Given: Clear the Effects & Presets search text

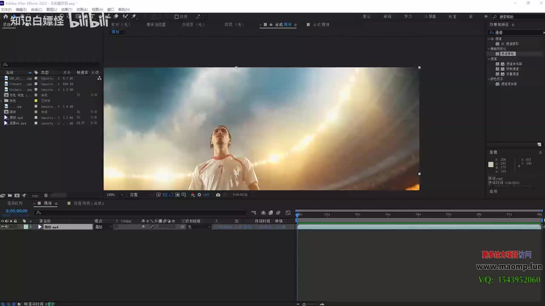Looking at the screenshot, I should [x=544, y=32].
